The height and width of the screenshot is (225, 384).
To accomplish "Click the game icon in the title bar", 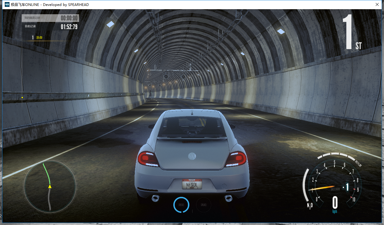I will 7,4.
